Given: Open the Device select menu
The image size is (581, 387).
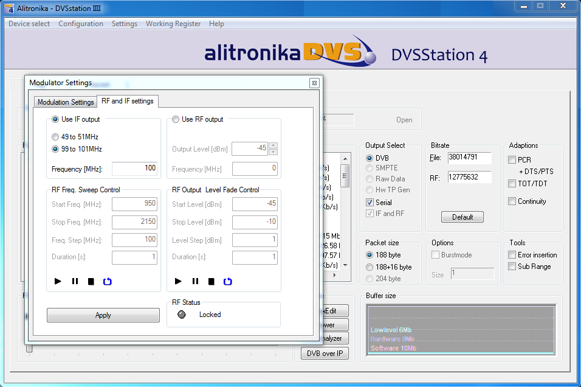Looking at the screenshot, I should click(x=29, y=24).
